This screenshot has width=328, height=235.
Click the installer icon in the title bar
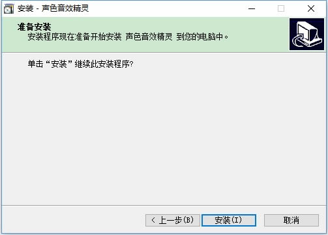pyautogui.click(x=8, y=8)
